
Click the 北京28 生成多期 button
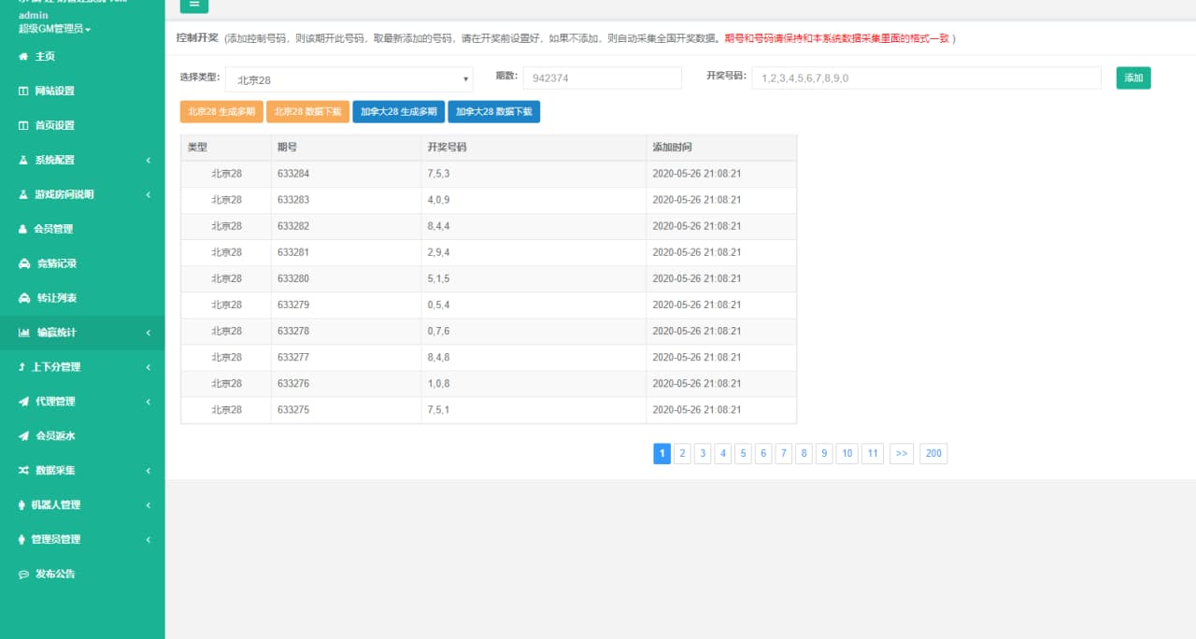[x=221, y=111]
